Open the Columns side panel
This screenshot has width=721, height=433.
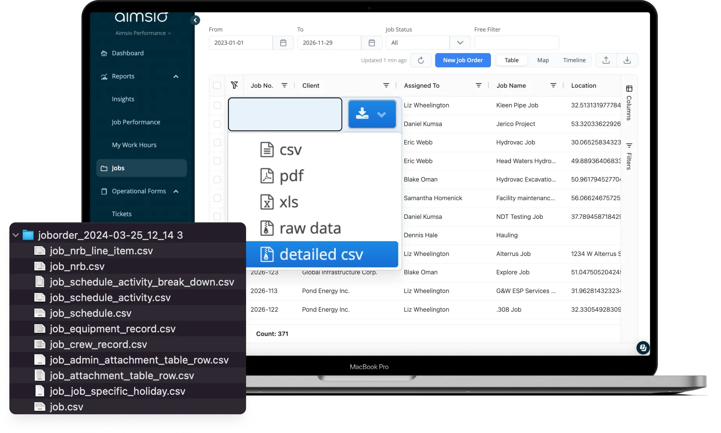pyautogui.click(x=629, y=103)
